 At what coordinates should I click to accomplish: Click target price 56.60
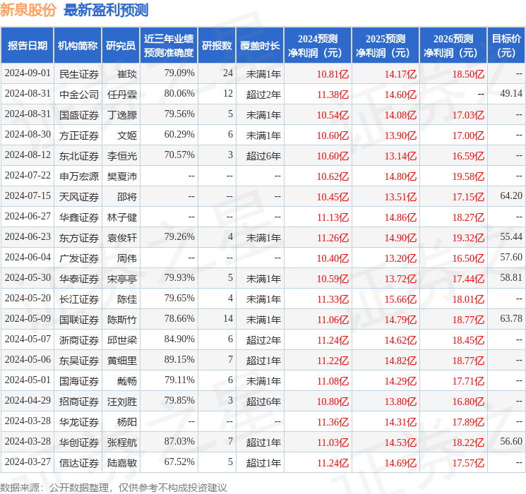click(x=511, y=441)
